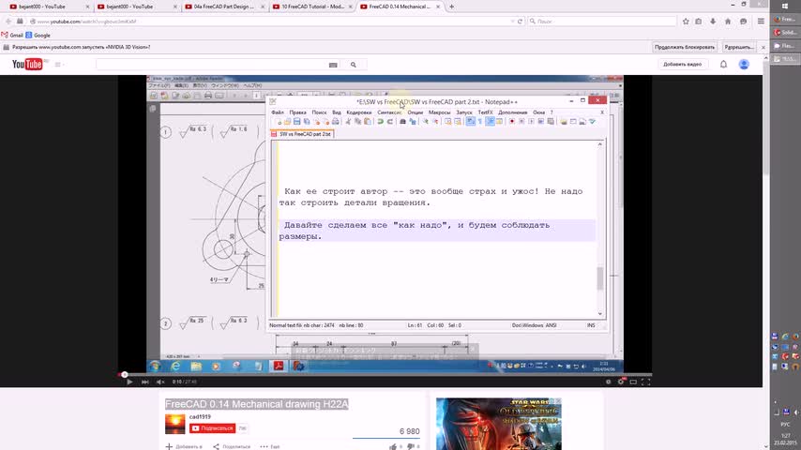Open URL history dropdown arrow
Image resolution: width=801 pixels, height=450 pixels.
coord(512,22)
